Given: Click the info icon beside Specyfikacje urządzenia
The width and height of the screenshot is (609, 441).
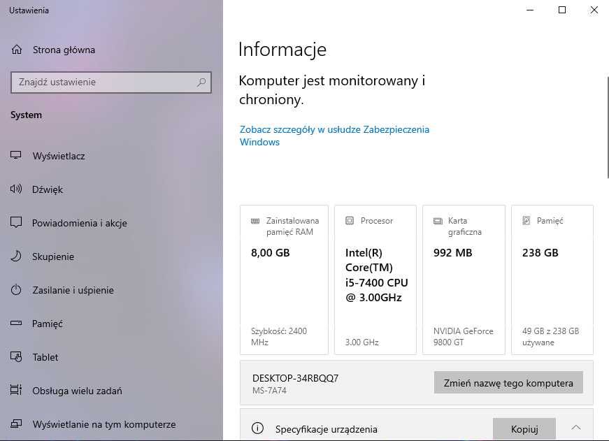Looking at the screenshot, I should pos(257,428).
